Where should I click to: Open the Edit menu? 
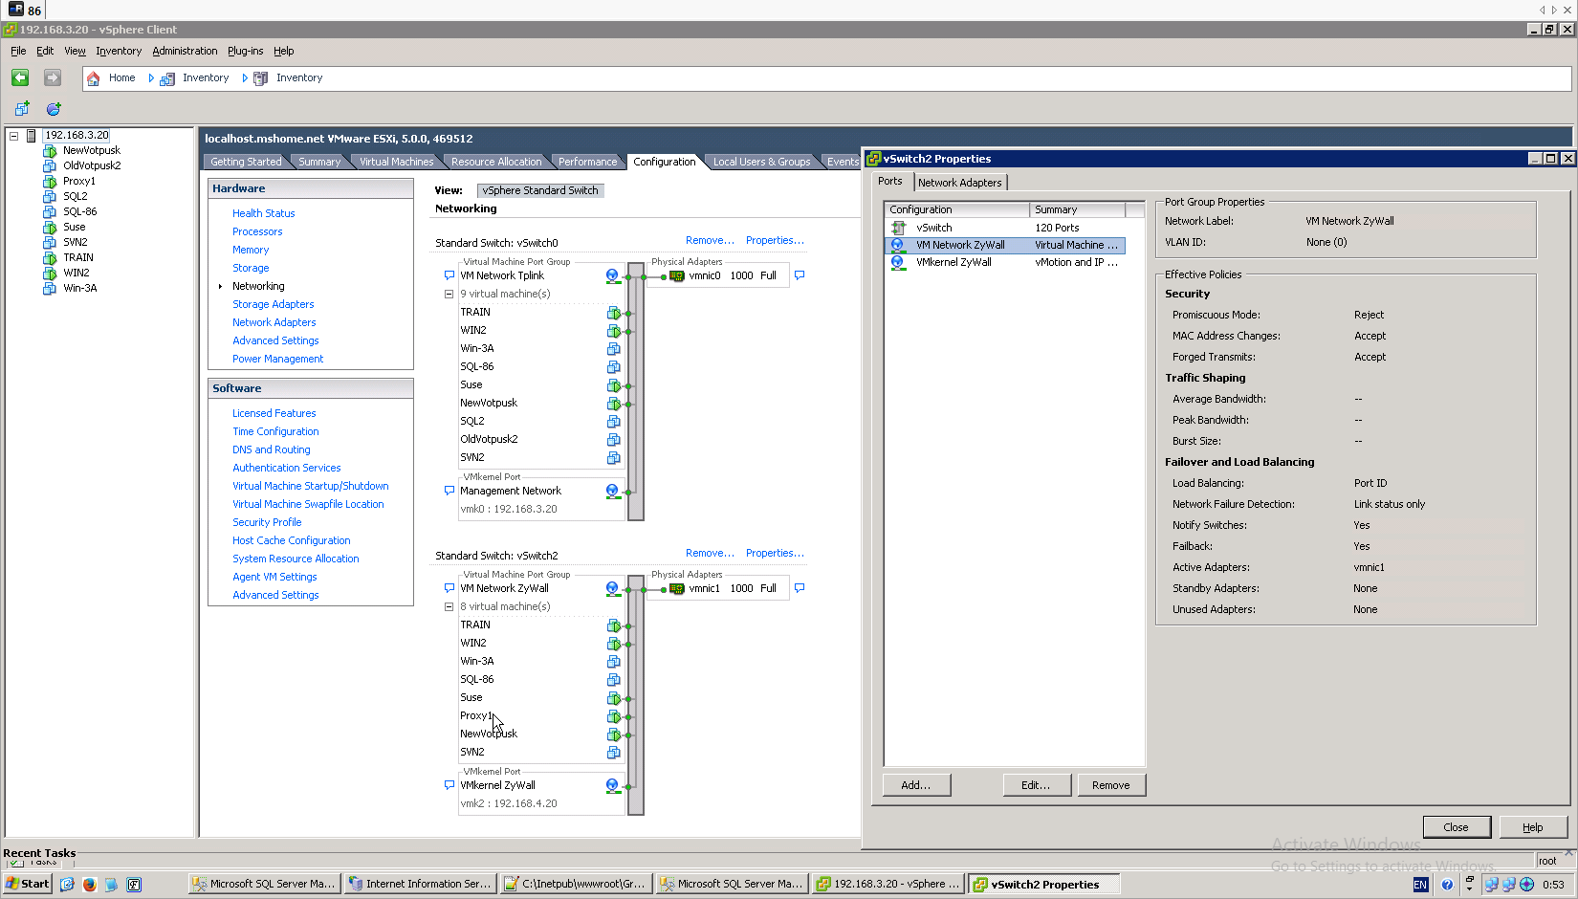45,51
